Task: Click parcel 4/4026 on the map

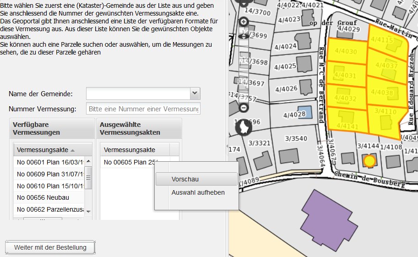Action: pyautogui.click(x=286, y=89)
